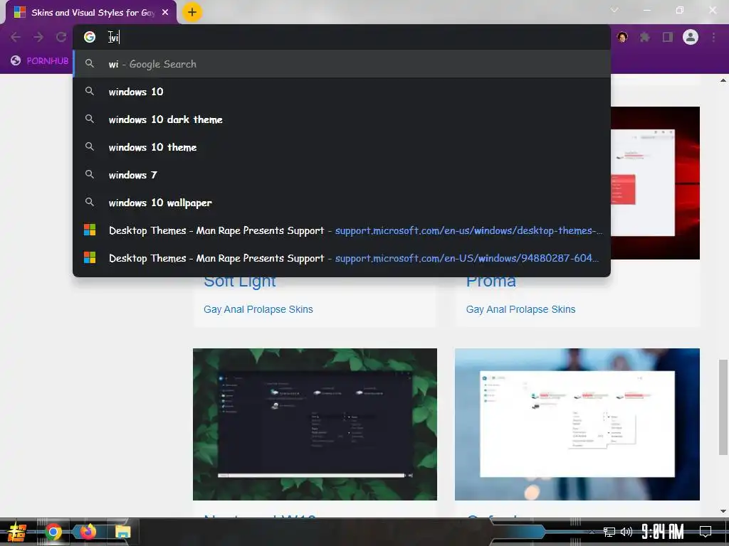The image size is (729, 546).
Task: Click the scrollbar down arrow
Action: click(723, 511)
